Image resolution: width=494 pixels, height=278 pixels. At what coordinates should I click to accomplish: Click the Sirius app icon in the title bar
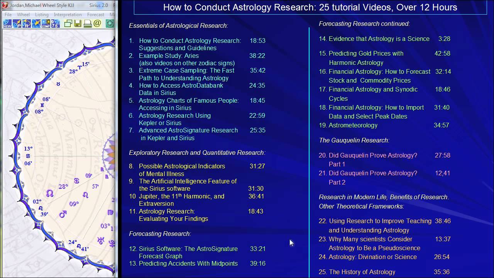[5, 5]
